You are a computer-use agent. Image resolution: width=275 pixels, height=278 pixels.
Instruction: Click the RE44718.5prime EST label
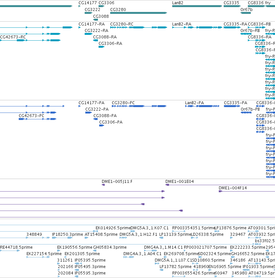coord(16,247)
